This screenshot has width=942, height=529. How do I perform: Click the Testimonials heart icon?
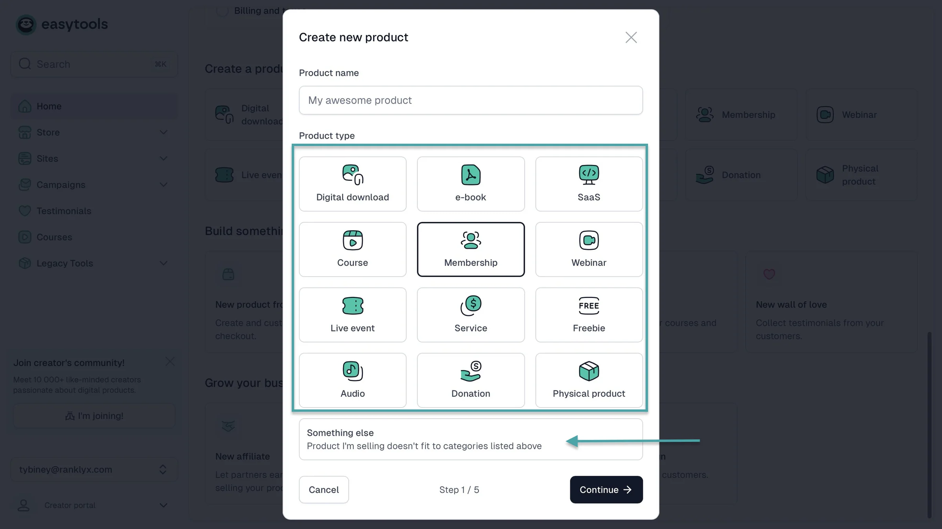pyautogui.click(x=25, y=211)
